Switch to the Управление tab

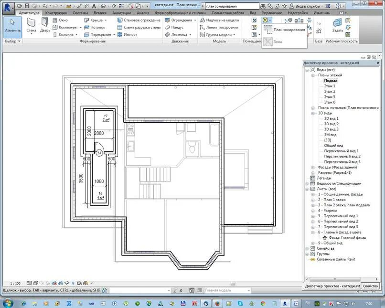click(x=272, y=13)
